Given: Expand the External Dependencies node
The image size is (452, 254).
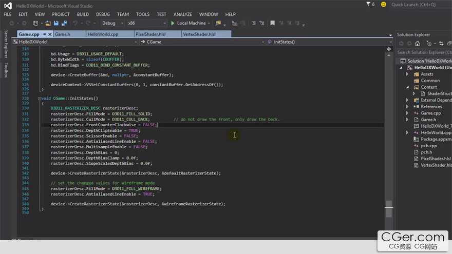Looking at the screenshot, I should (407, 100).
